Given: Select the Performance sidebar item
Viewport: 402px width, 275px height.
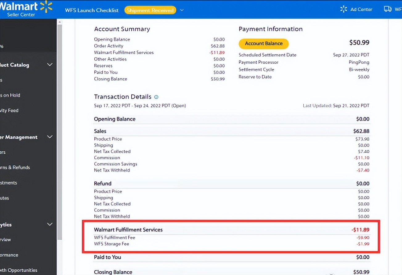Looking at the screenshot, I should pyautogui.click(x=9, y=255).
